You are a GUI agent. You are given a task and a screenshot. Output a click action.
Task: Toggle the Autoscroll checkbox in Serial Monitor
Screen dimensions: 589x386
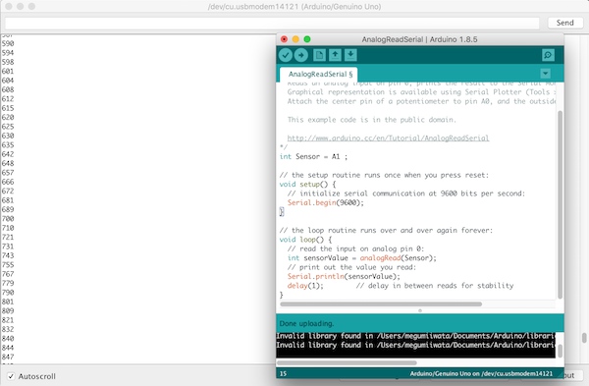(11, 376)
